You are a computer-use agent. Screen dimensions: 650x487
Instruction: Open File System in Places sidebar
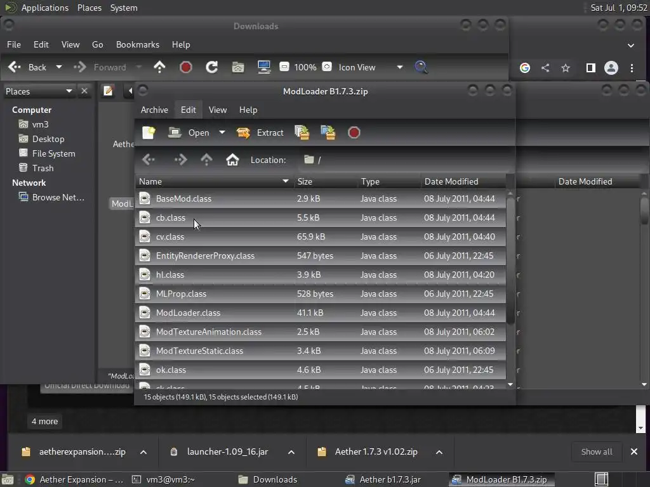click(47, 153)
